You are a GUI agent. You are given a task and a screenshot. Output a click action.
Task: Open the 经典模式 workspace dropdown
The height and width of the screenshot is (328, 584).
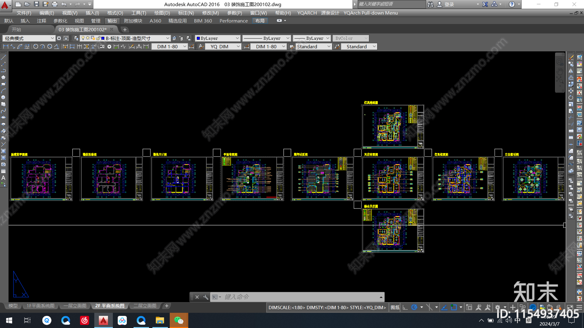pos(28,38)
